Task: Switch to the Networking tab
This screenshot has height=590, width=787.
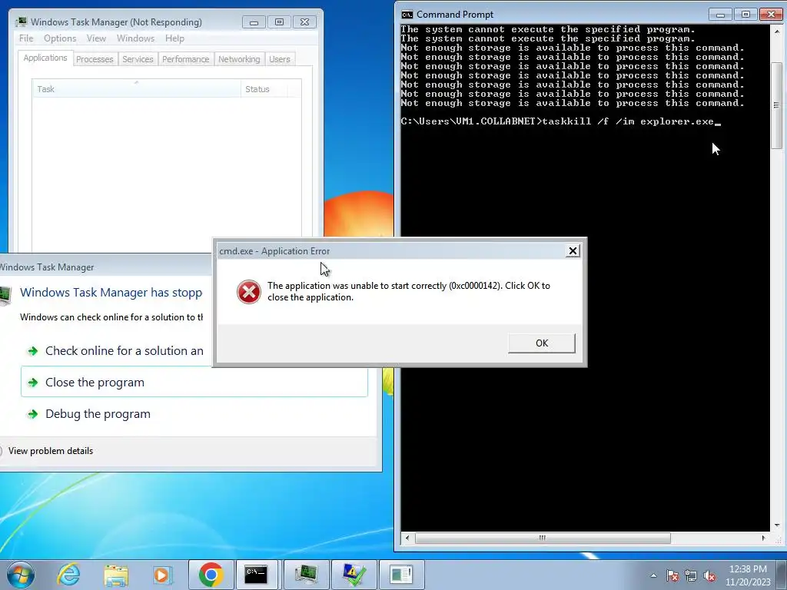Action: (239, 59)
